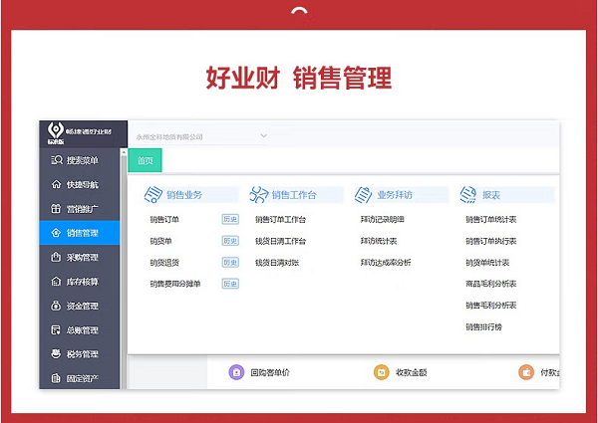Click the 税务管理 sidebar icon
Viewport: 598px width, 423px height.
pyautogui.click(x=56, y=353)
